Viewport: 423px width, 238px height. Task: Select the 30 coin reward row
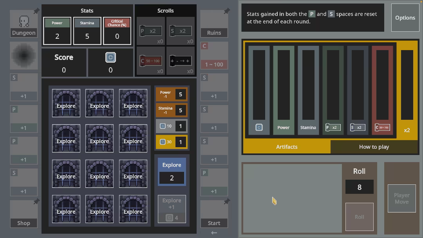point(172,142)
